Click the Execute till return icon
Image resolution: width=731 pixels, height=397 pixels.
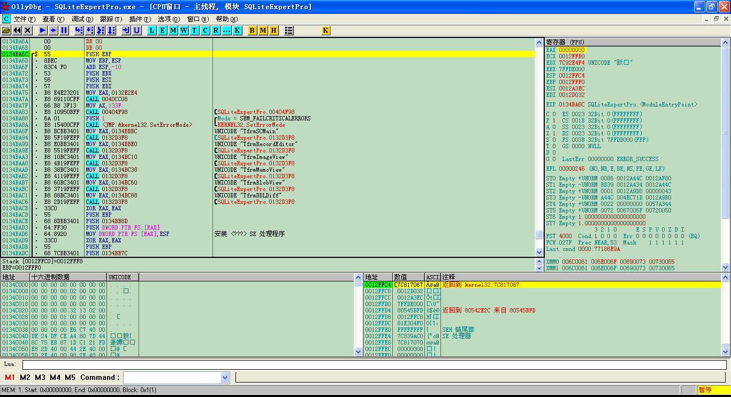(126, 30)
